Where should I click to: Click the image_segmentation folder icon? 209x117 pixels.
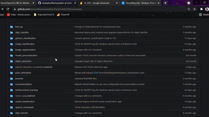pyautogui.click(x=12, y=50)
